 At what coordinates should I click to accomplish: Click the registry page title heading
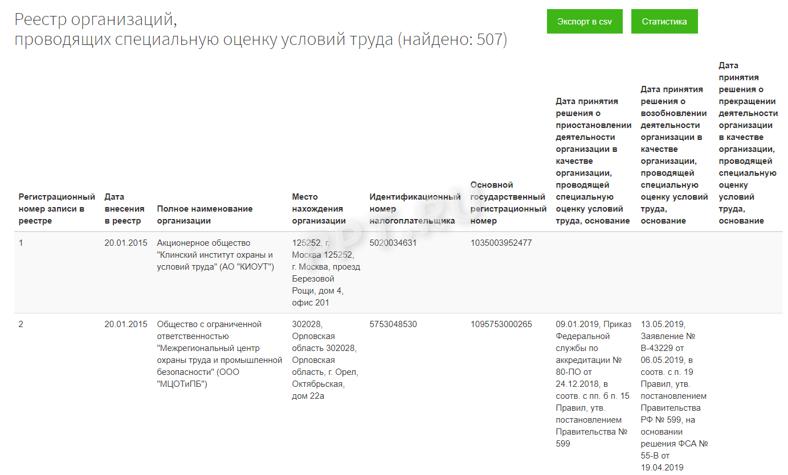(x=260, y=30)
